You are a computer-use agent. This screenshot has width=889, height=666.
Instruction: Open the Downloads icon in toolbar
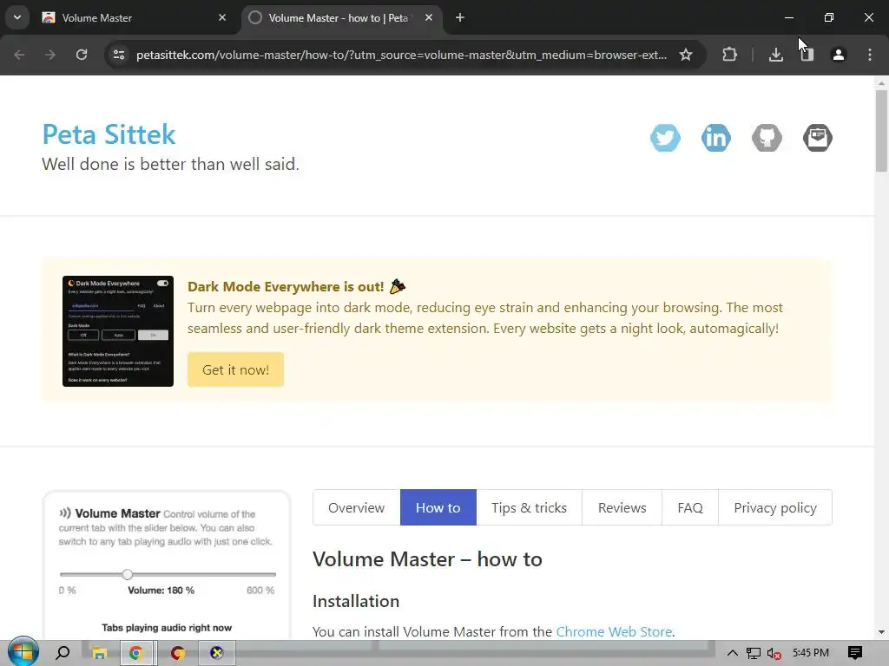point(776,55)
